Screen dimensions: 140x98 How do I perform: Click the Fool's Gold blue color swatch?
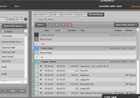click(x=36, y=48)
